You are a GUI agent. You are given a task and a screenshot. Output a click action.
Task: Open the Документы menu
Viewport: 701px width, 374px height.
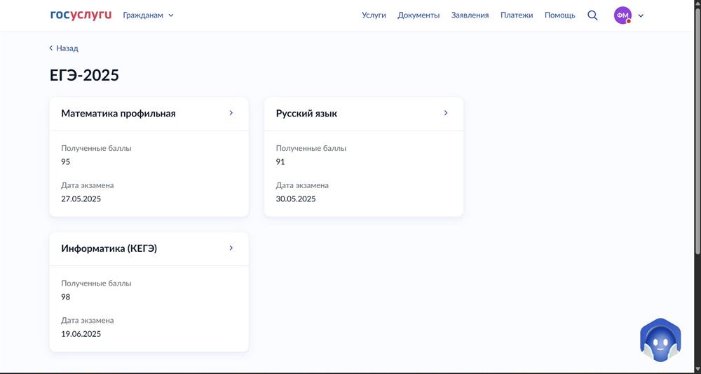(418, 15)
